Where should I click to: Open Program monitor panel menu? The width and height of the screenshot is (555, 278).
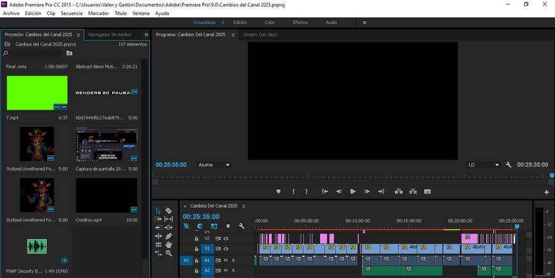click(233, 35)
